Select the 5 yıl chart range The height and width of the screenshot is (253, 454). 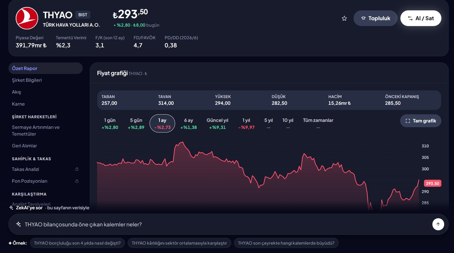click(x=269, y=124)
